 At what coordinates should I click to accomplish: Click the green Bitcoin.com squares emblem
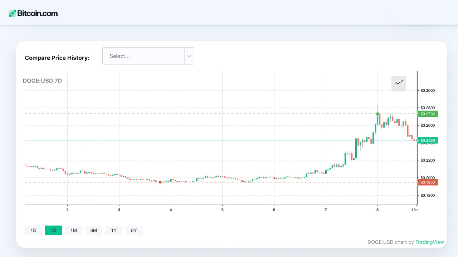pyautogui.click(x=12, y=13)
